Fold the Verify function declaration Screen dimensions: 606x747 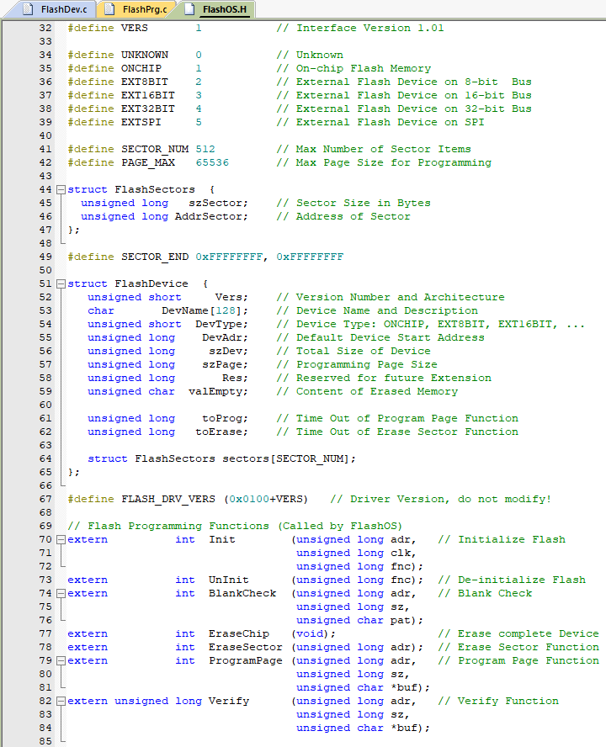coord(61,701)
